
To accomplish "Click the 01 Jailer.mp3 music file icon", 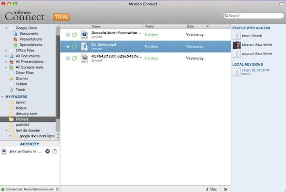I will click(84, 47).
